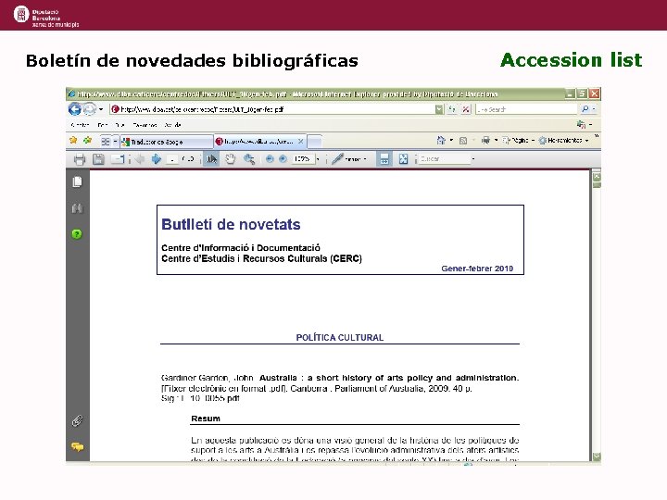Click the Quick Tabs grid icon
Screen dimensions: 667x500
[x=106, y=141]
